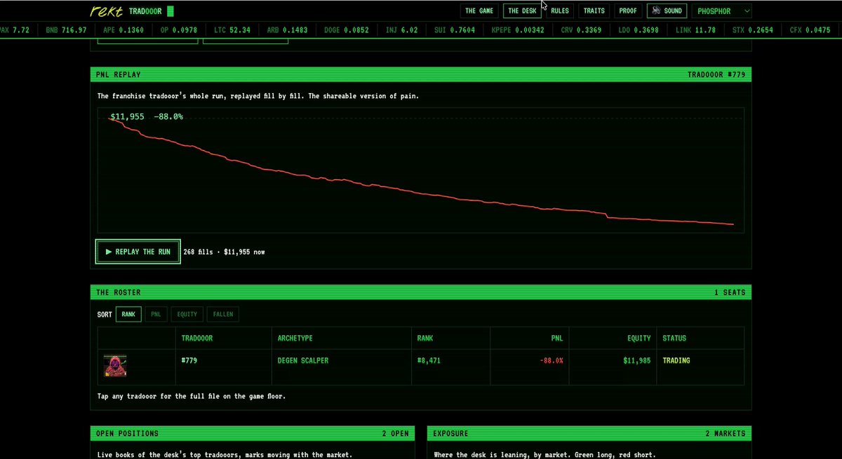Click tradooor #779 avatar thumbnail
This screenshot has width=842, height=459.
point(115,366)
